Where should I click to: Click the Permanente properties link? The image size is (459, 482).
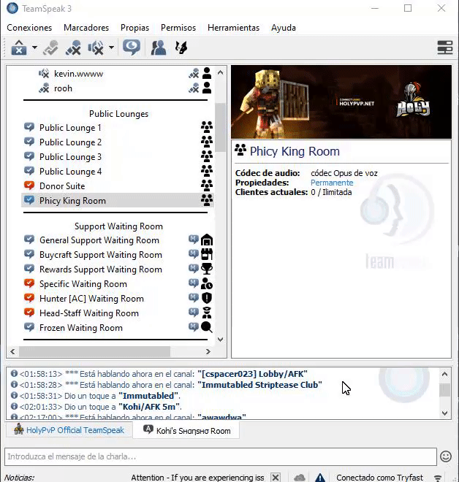click(x=332, y=183)
